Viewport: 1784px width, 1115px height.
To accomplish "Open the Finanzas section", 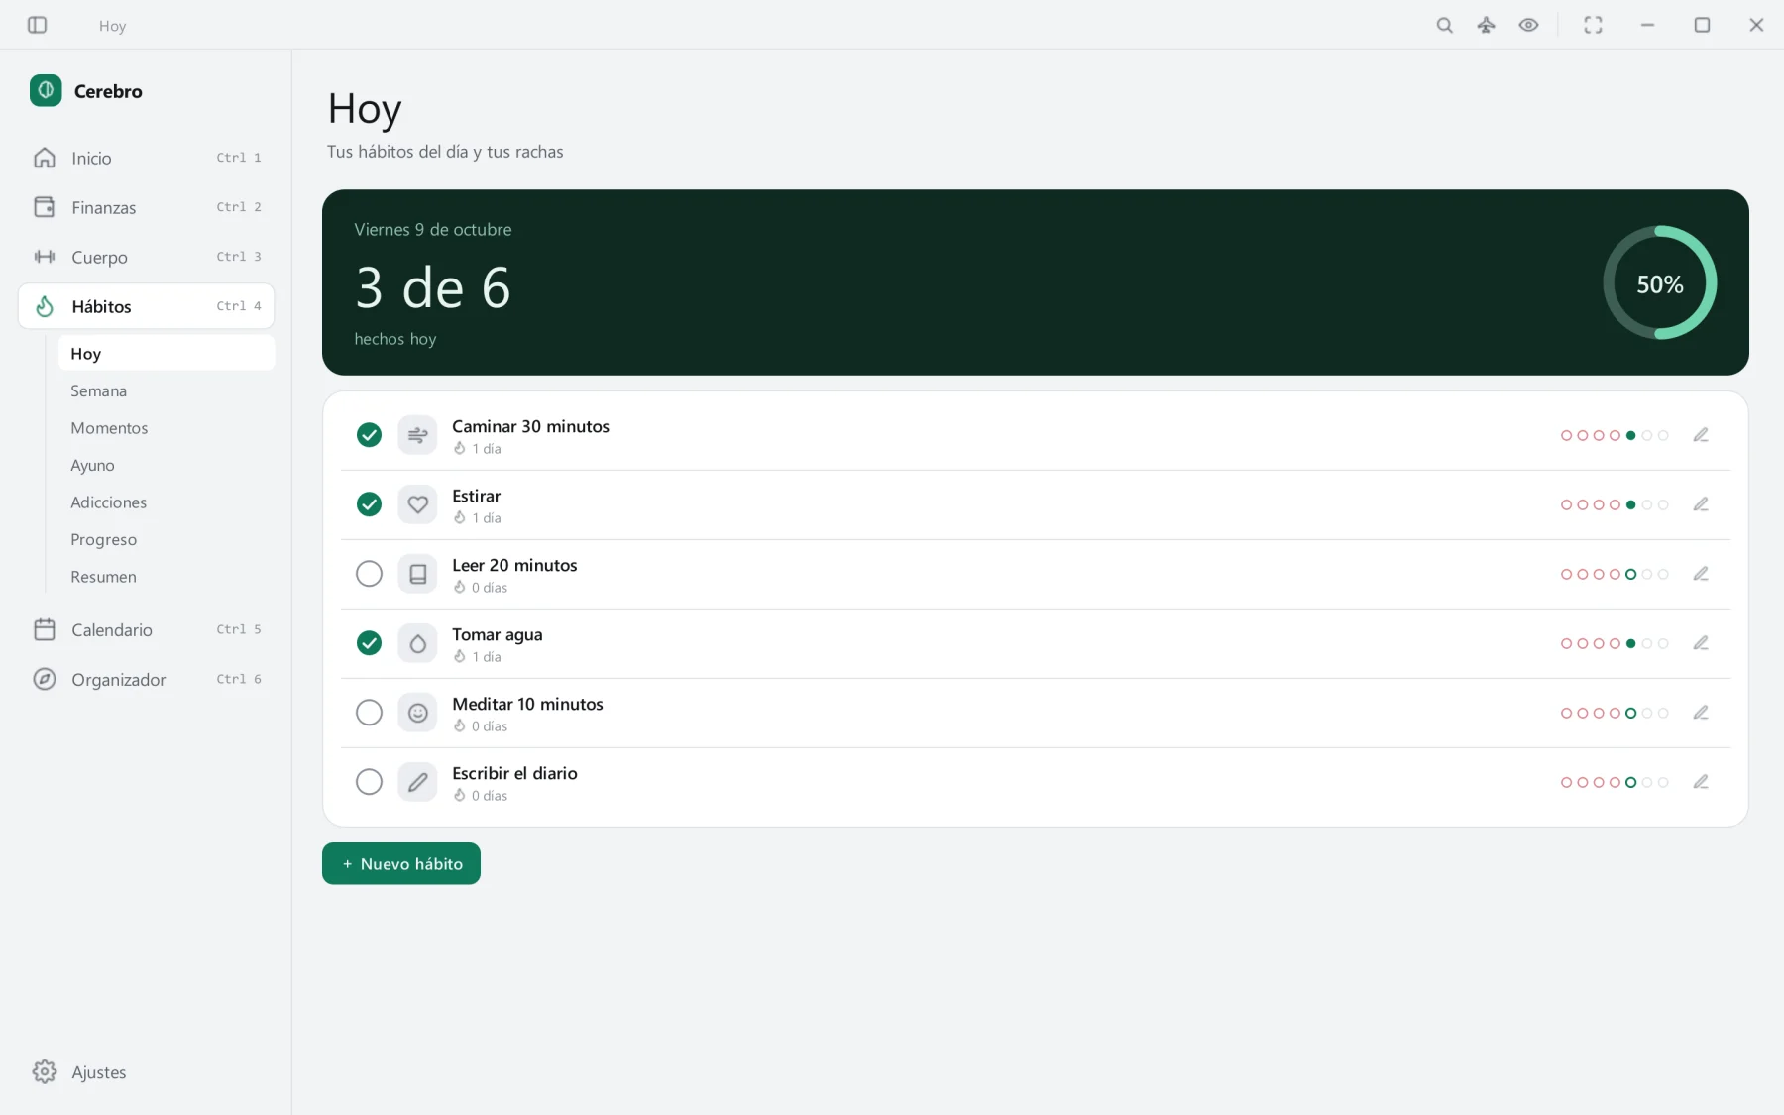I will click(146, 207).
